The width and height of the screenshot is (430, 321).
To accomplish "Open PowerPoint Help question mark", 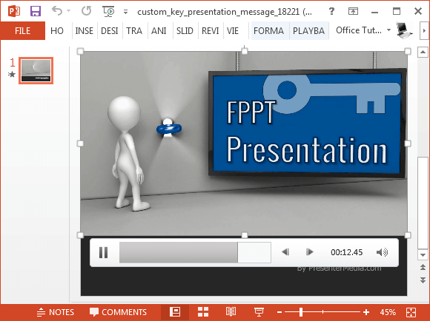I will point(331,11).
